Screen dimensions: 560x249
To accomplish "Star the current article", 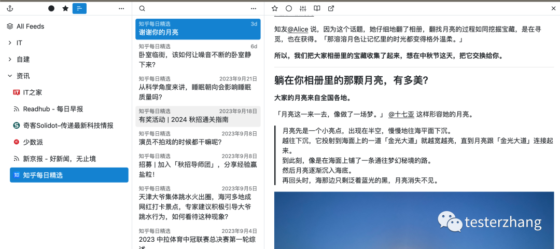I will point(274,9).
